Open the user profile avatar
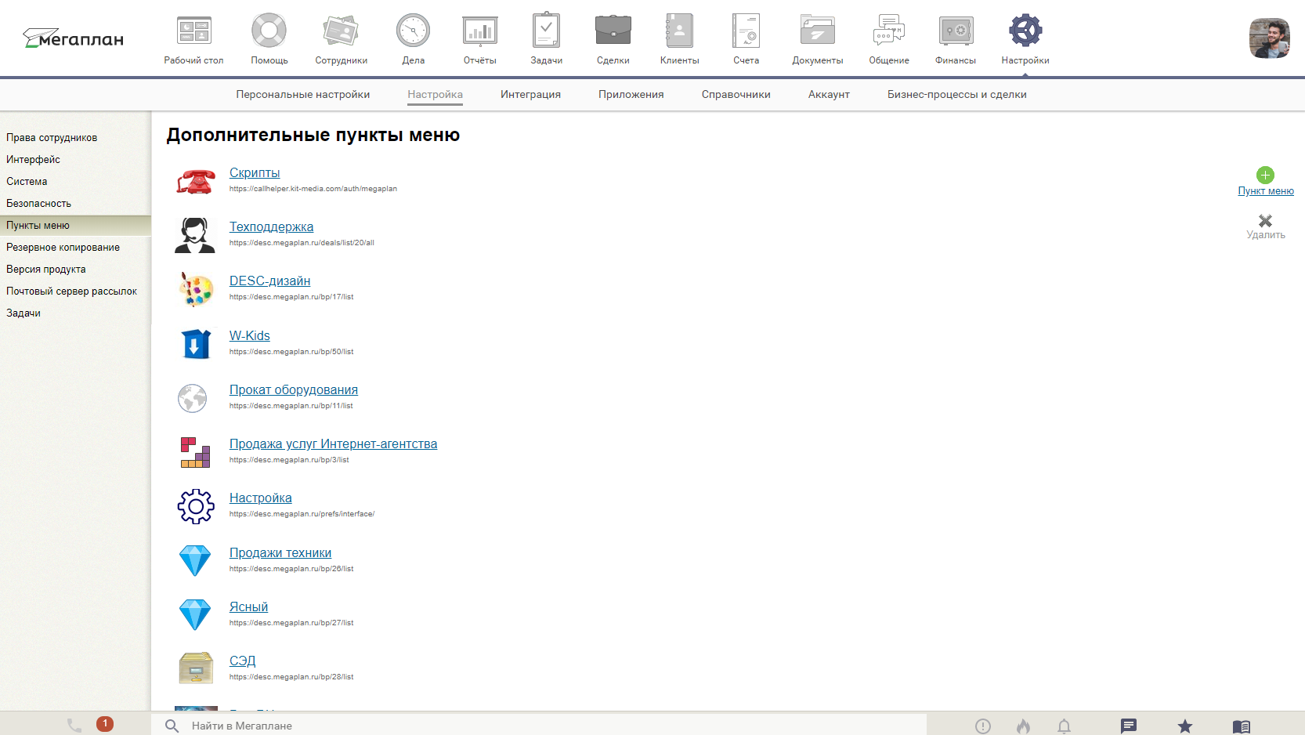The image size is (1305, 735). (1270, 38)
